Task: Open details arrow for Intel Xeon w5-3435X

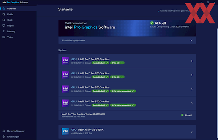Action: coord(192,132)
